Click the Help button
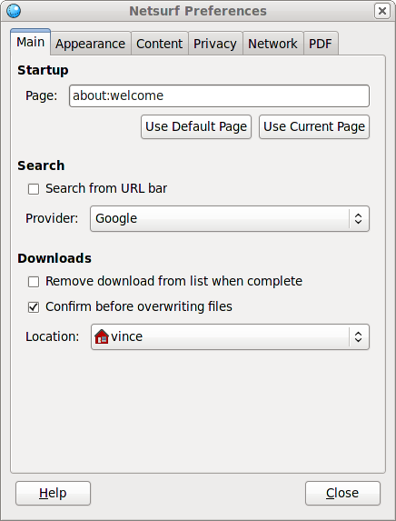The width and height of the screenshot is (396, 521). tap(53, 493)
